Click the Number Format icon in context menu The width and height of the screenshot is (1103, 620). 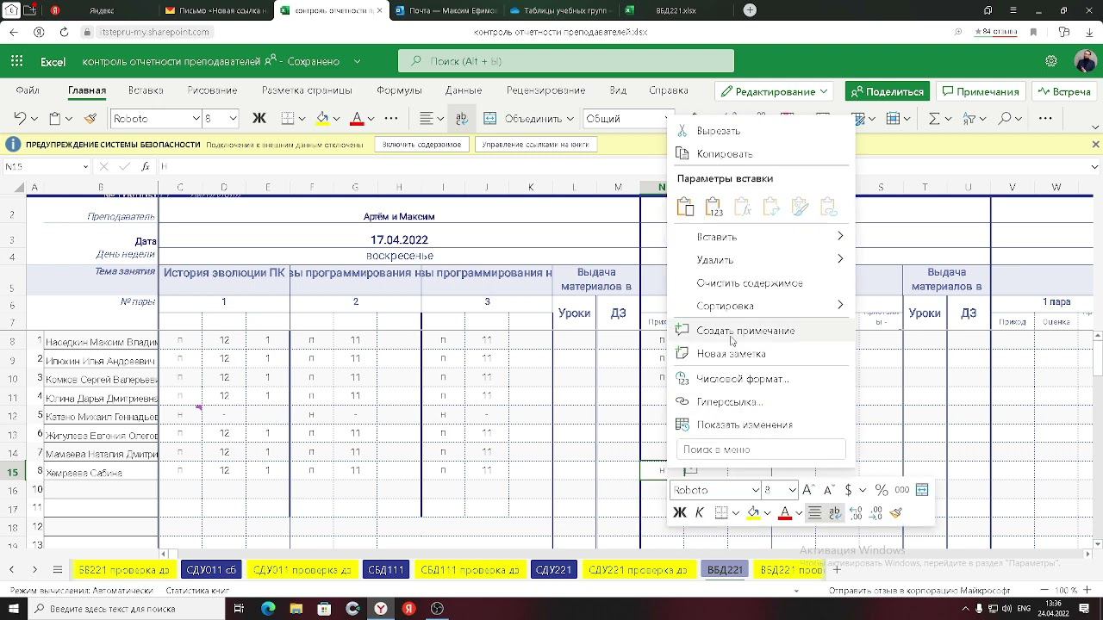click(682, 379)
